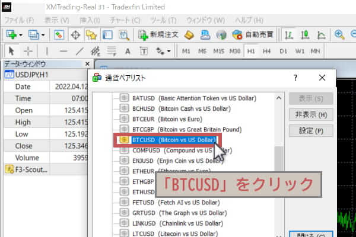Viewport: 356px width, 237px height.
Task: Open the ツール (T) menu
Action: (163, 20)
